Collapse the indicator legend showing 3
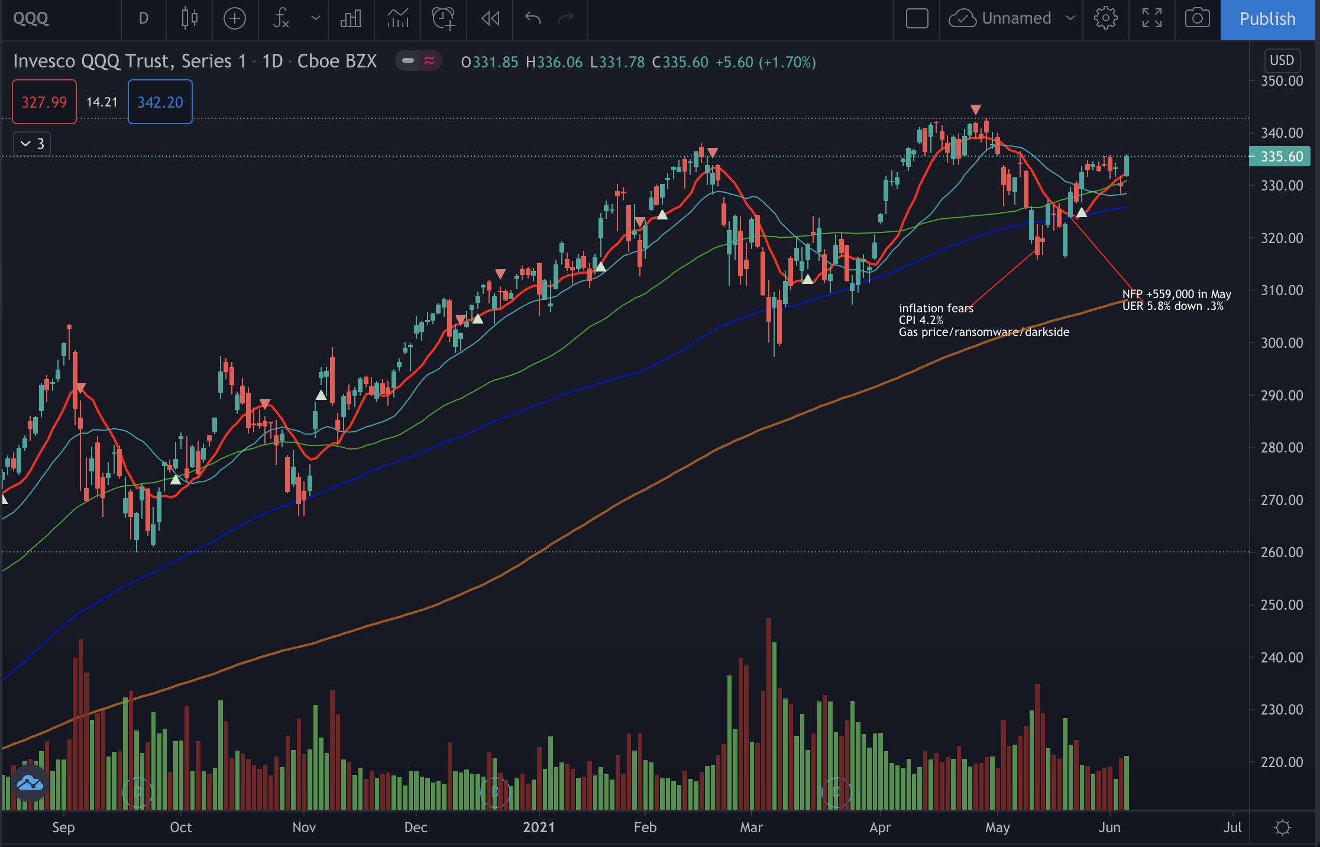1320x847 pixels. click(32, 144)
